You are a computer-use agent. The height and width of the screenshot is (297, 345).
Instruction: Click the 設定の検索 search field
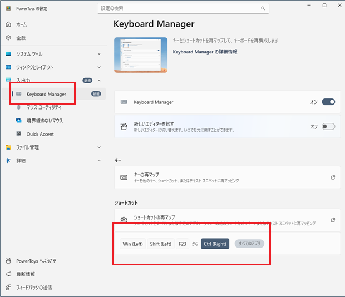click(x=178, y=9)
